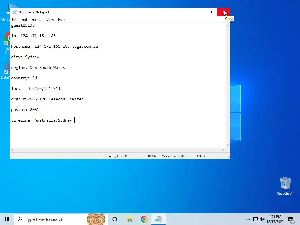Screen dimensions: 300x225
Task: Click the Notepad taskbar button
Action: pyautogui.click(x=158, y=219)
